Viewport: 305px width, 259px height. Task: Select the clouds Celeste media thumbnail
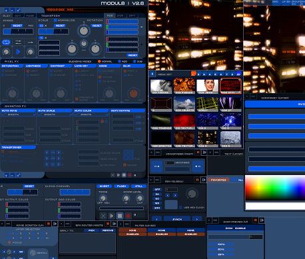[184, 104]
